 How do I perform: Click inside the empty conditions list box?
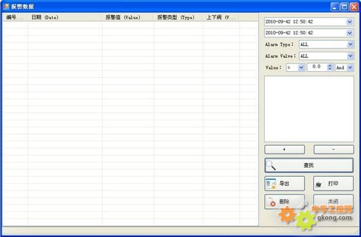(x=309, y=109)
